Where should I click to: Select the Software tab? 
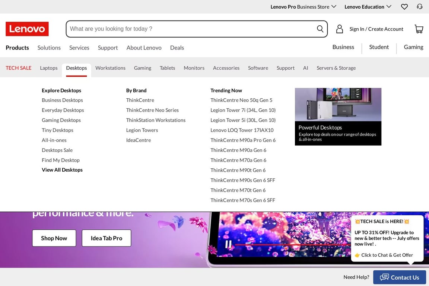[x=258, y=68]
